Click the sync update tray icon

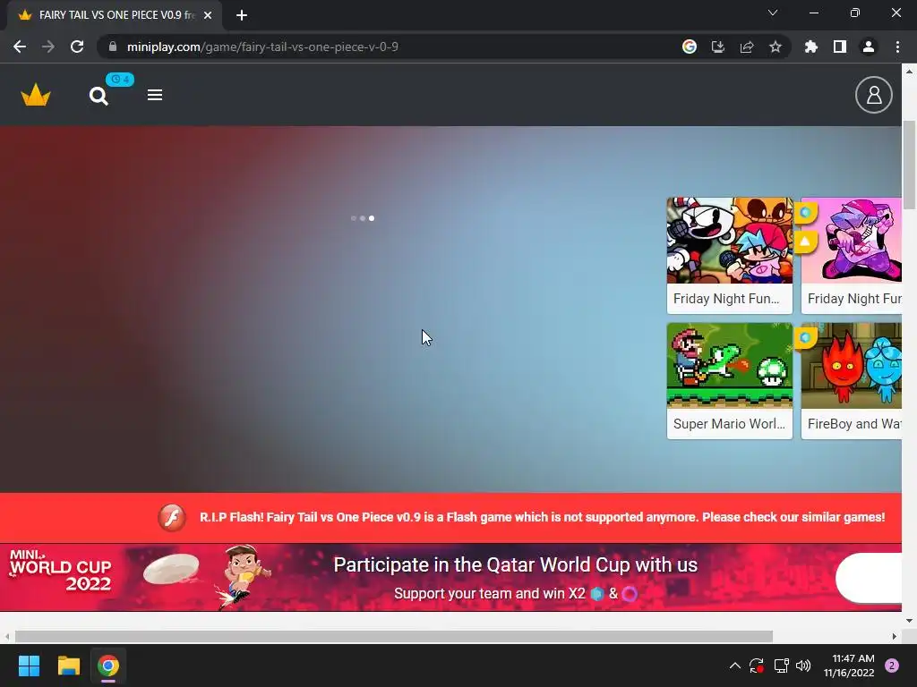tap(757, 666)
